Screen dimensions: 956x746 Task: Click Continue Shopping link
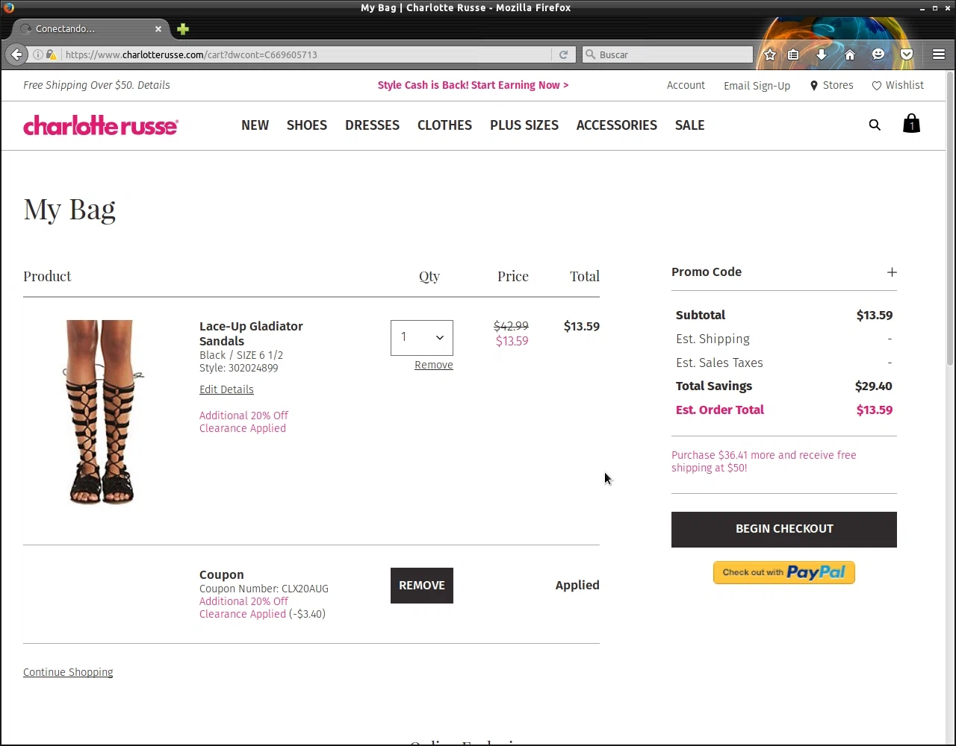pyautogui.click(x=68, y=672)
